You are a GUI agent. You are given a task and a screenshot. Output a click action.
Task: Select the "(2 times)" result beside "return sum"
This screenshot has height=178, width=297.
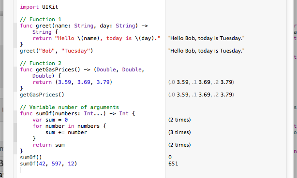click(179, 145)
